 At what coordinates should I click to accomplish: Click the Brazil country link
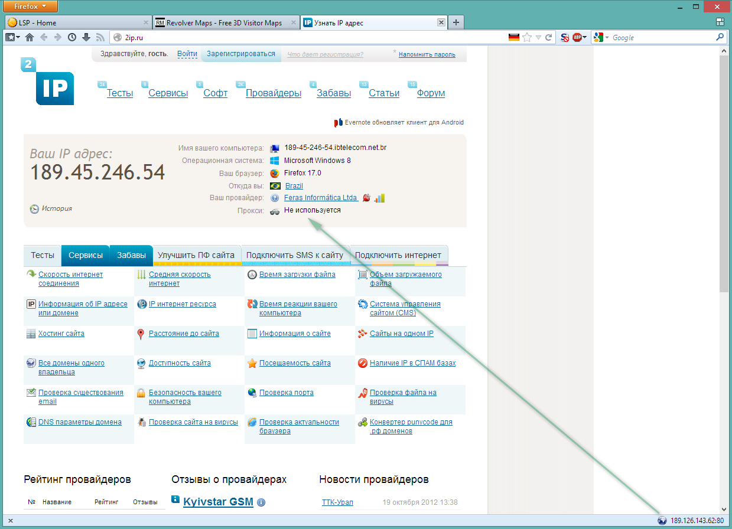(x=294, y=186)
